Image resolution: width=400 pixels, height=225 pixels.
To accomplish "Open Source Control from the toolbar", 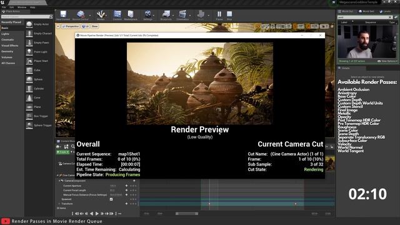I will [81, 14].
